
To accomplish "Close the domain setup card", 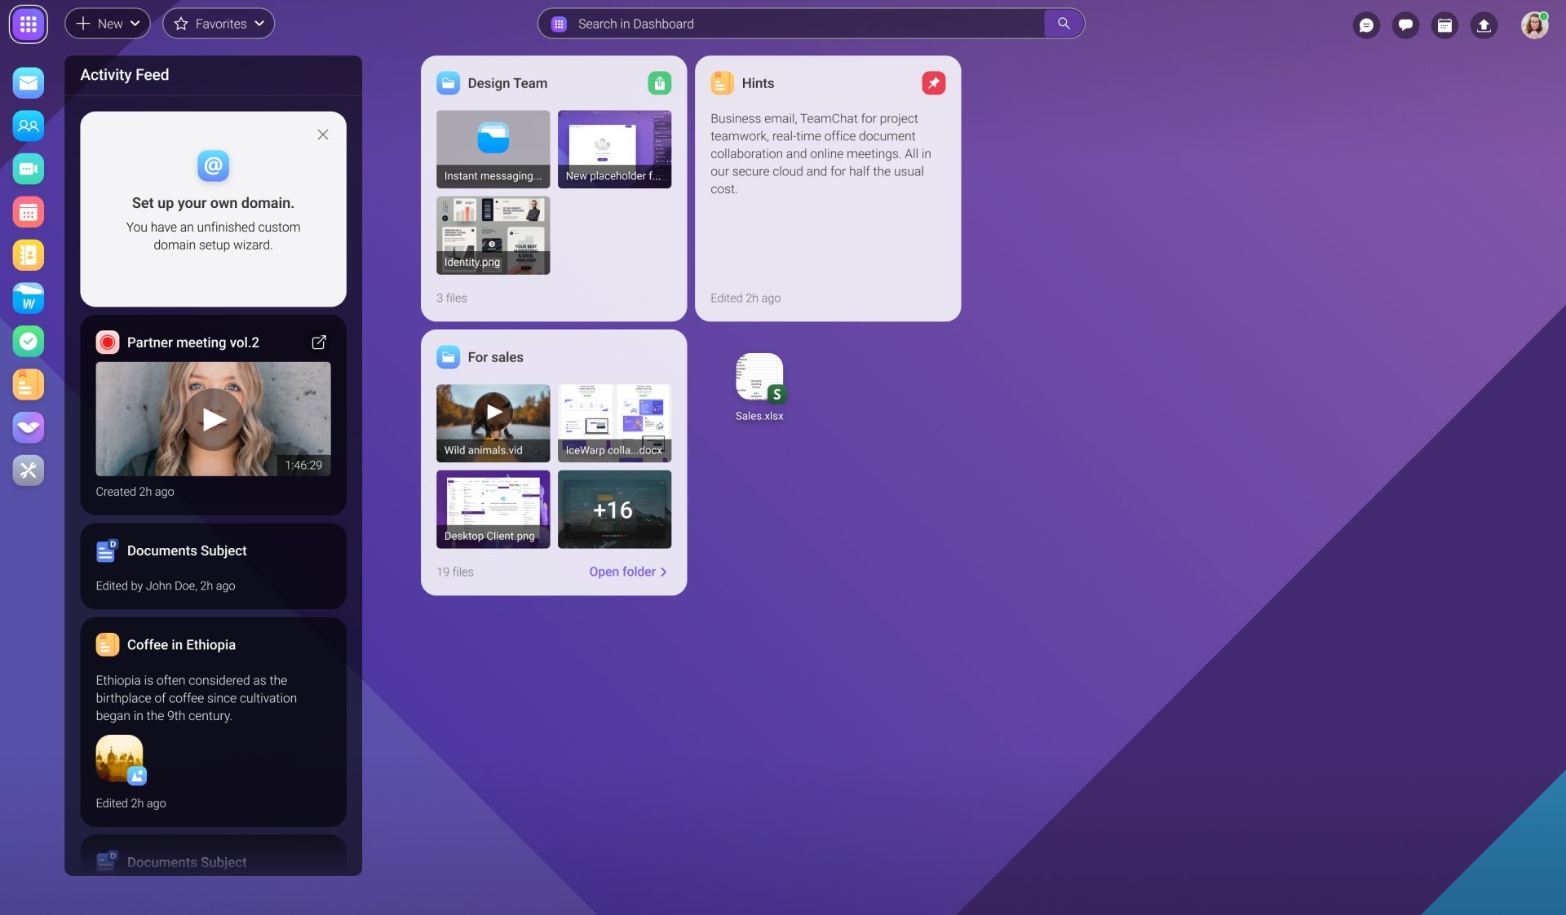I will 323,135.
